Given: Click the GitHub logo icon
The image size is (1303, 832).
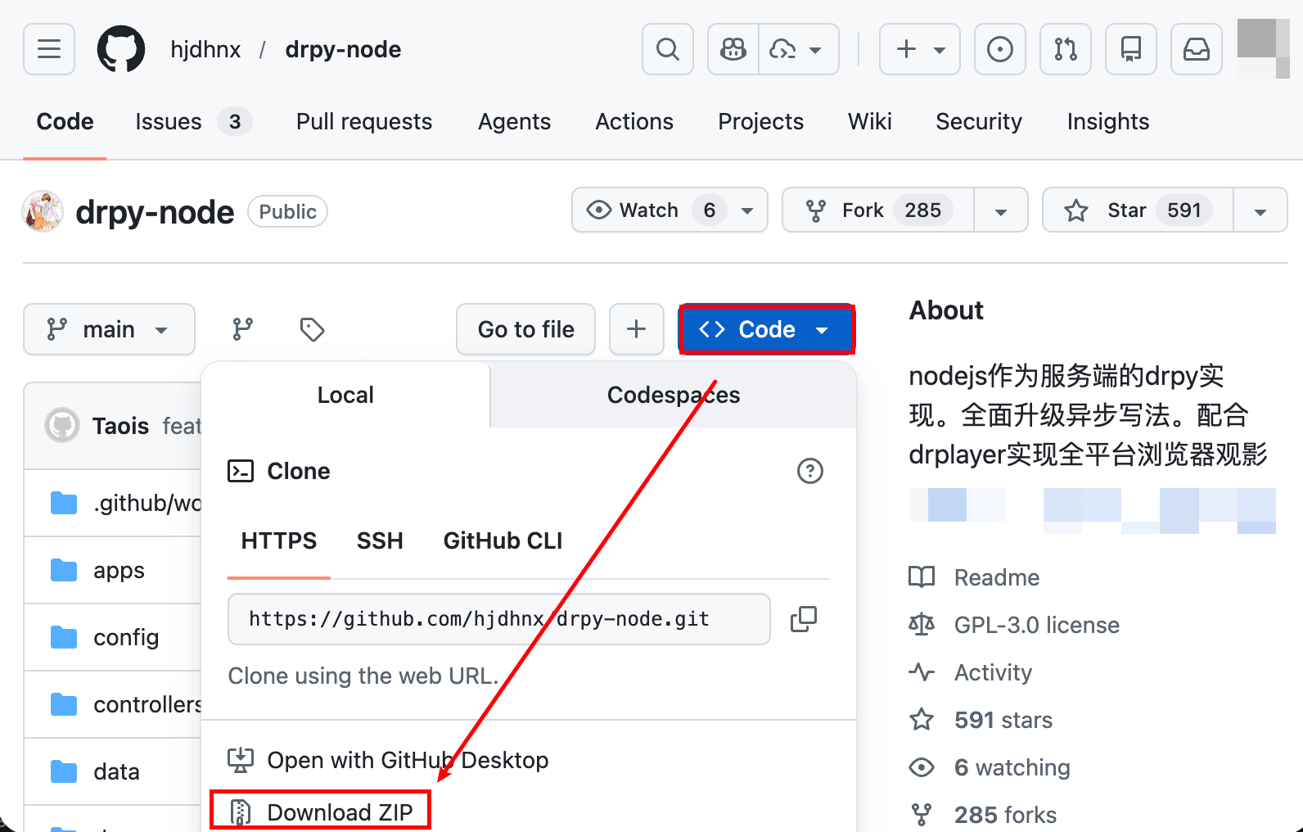Looking at the screenshot, I should pyautogui.click(x=121, y=49).
